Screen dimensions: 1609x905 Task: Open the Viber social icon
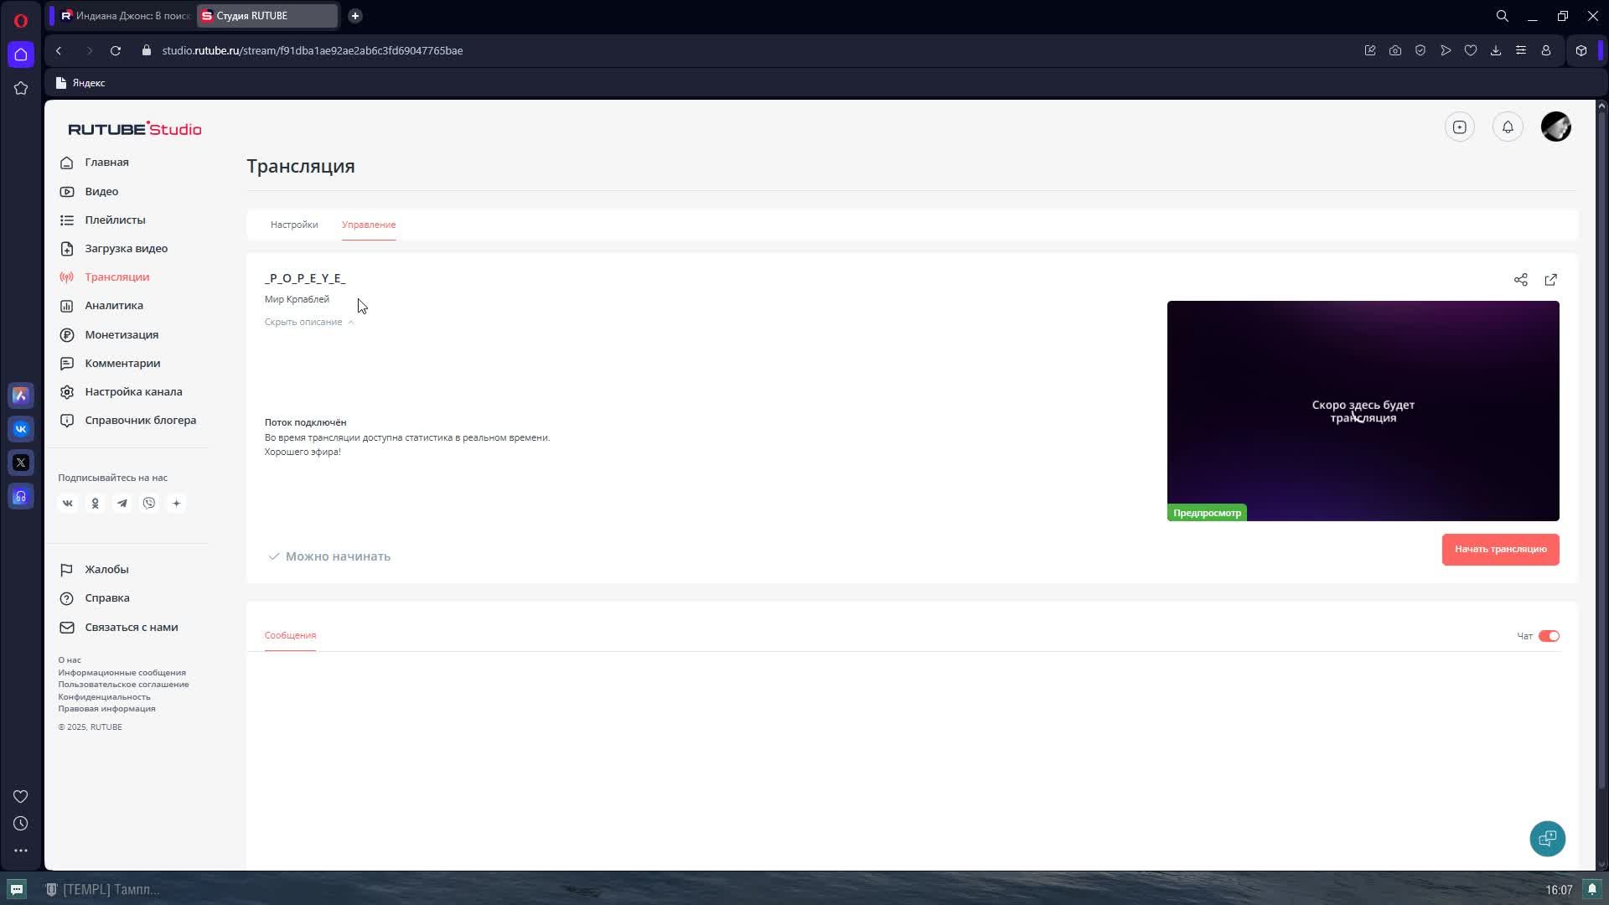(149, 504)
